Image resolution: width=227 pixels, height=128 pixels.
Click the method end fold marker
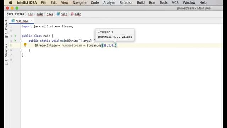[x=21, y=50]
